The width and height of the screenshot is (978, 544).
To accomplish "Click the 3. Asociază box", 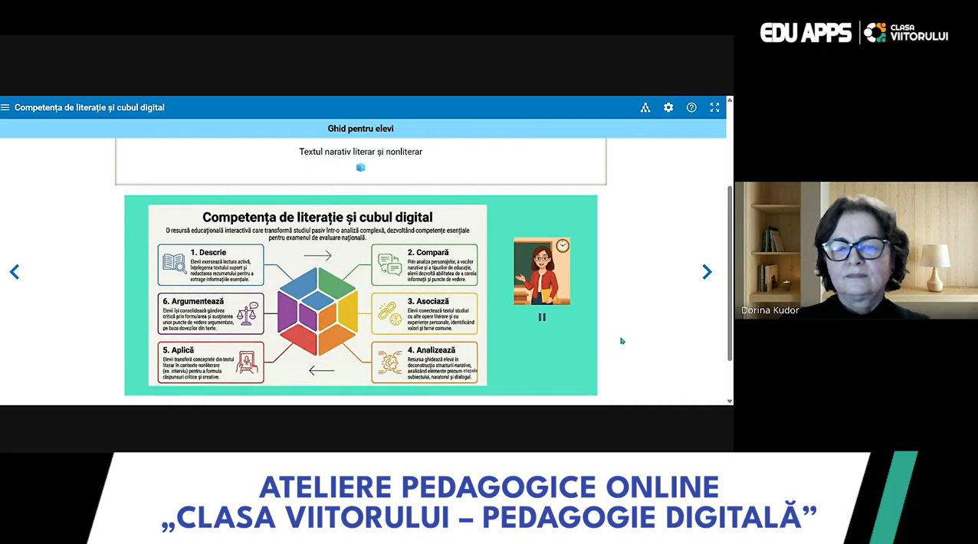I will (x=425, y=313).
